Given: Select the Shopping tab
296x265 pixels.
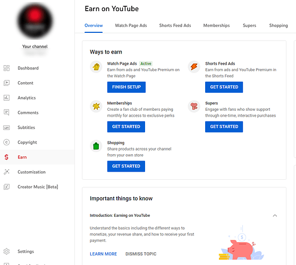Looking at the screenshot, I should point(278,25).
